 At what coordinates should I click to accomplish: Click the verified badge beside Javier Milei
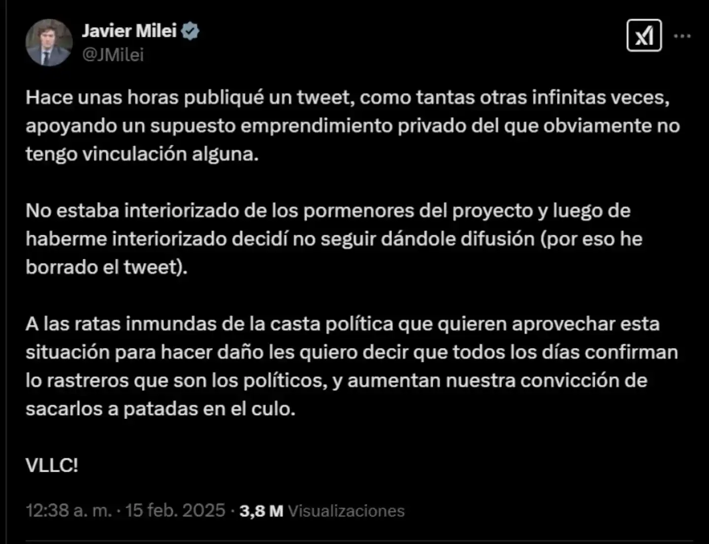click(191, 31)
